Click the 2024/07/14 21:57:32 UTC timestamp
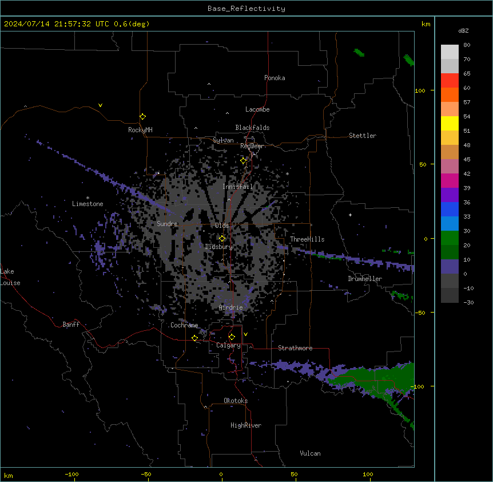Image resolution: width=493 pixels, height=482 pixels. pyautogui.click(x=57, y=24)
